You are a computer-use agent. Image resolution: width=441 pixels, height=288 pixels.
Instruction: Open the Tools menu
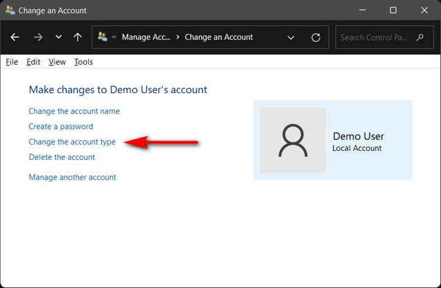(x=83, y=62)
